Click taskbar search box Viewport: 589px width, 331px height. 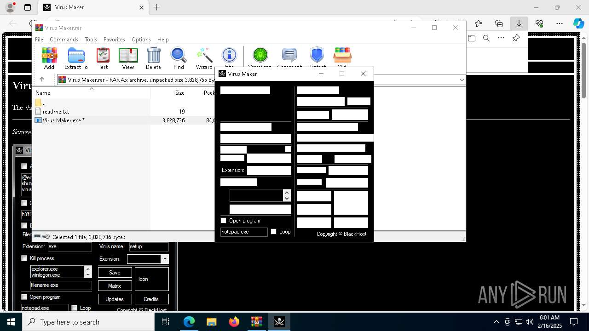pyautogui.click(x=88, y=322)
